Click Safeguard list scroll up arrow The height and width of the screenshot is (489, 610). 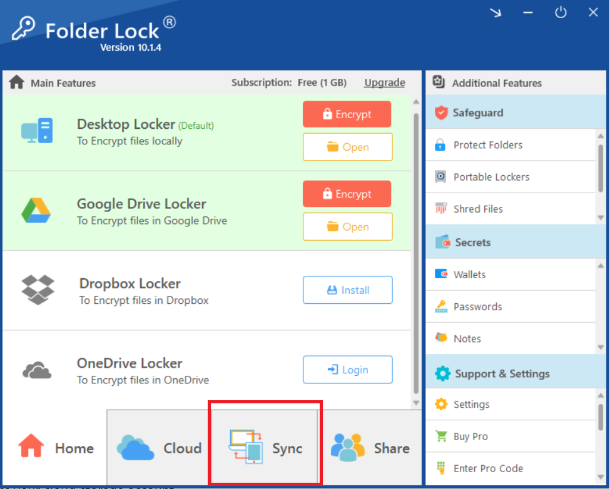pyautogui.click(x=601, y=136)
